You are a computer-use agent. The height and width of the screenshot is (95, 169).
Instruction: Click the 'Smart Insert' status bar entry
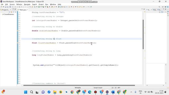(98, 88)
